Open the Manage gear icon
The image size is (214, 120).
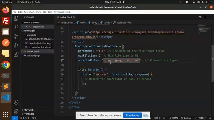point(16,111)
